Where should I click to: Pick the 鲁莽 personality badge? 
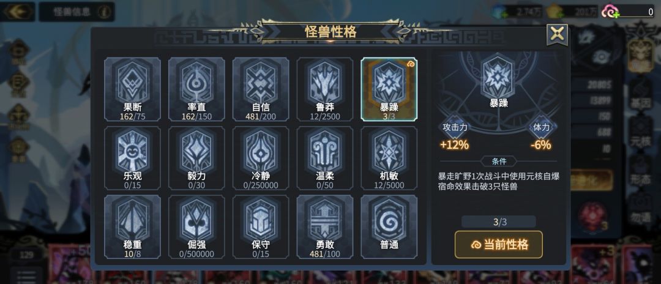click(x=324, y=89)
